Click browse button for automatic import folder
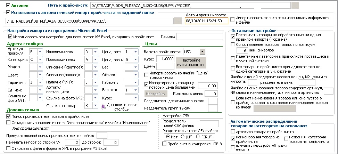The height and width of the screenshot is (154, 338). tap(178, 21)
